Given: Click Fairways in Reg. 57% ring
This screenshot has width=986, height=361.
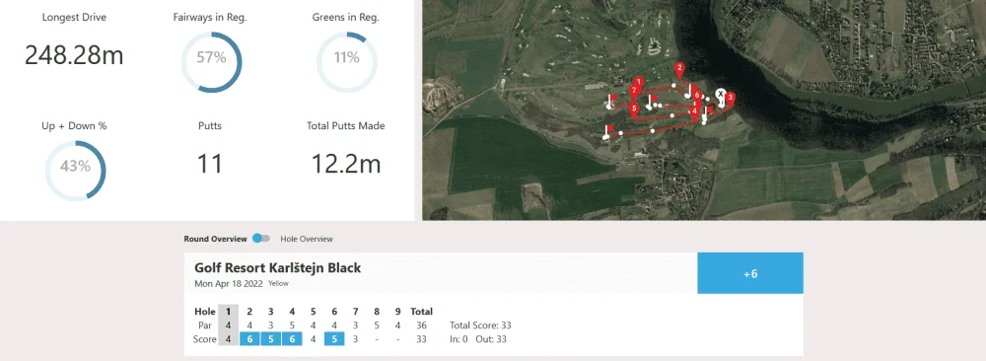Looking at the screenshot, I should 211,62.
